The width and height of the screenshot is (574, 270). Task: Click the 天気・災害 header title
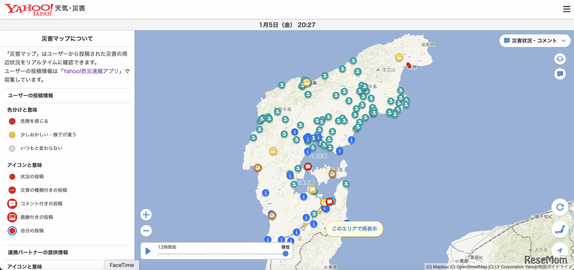(70, 9)
